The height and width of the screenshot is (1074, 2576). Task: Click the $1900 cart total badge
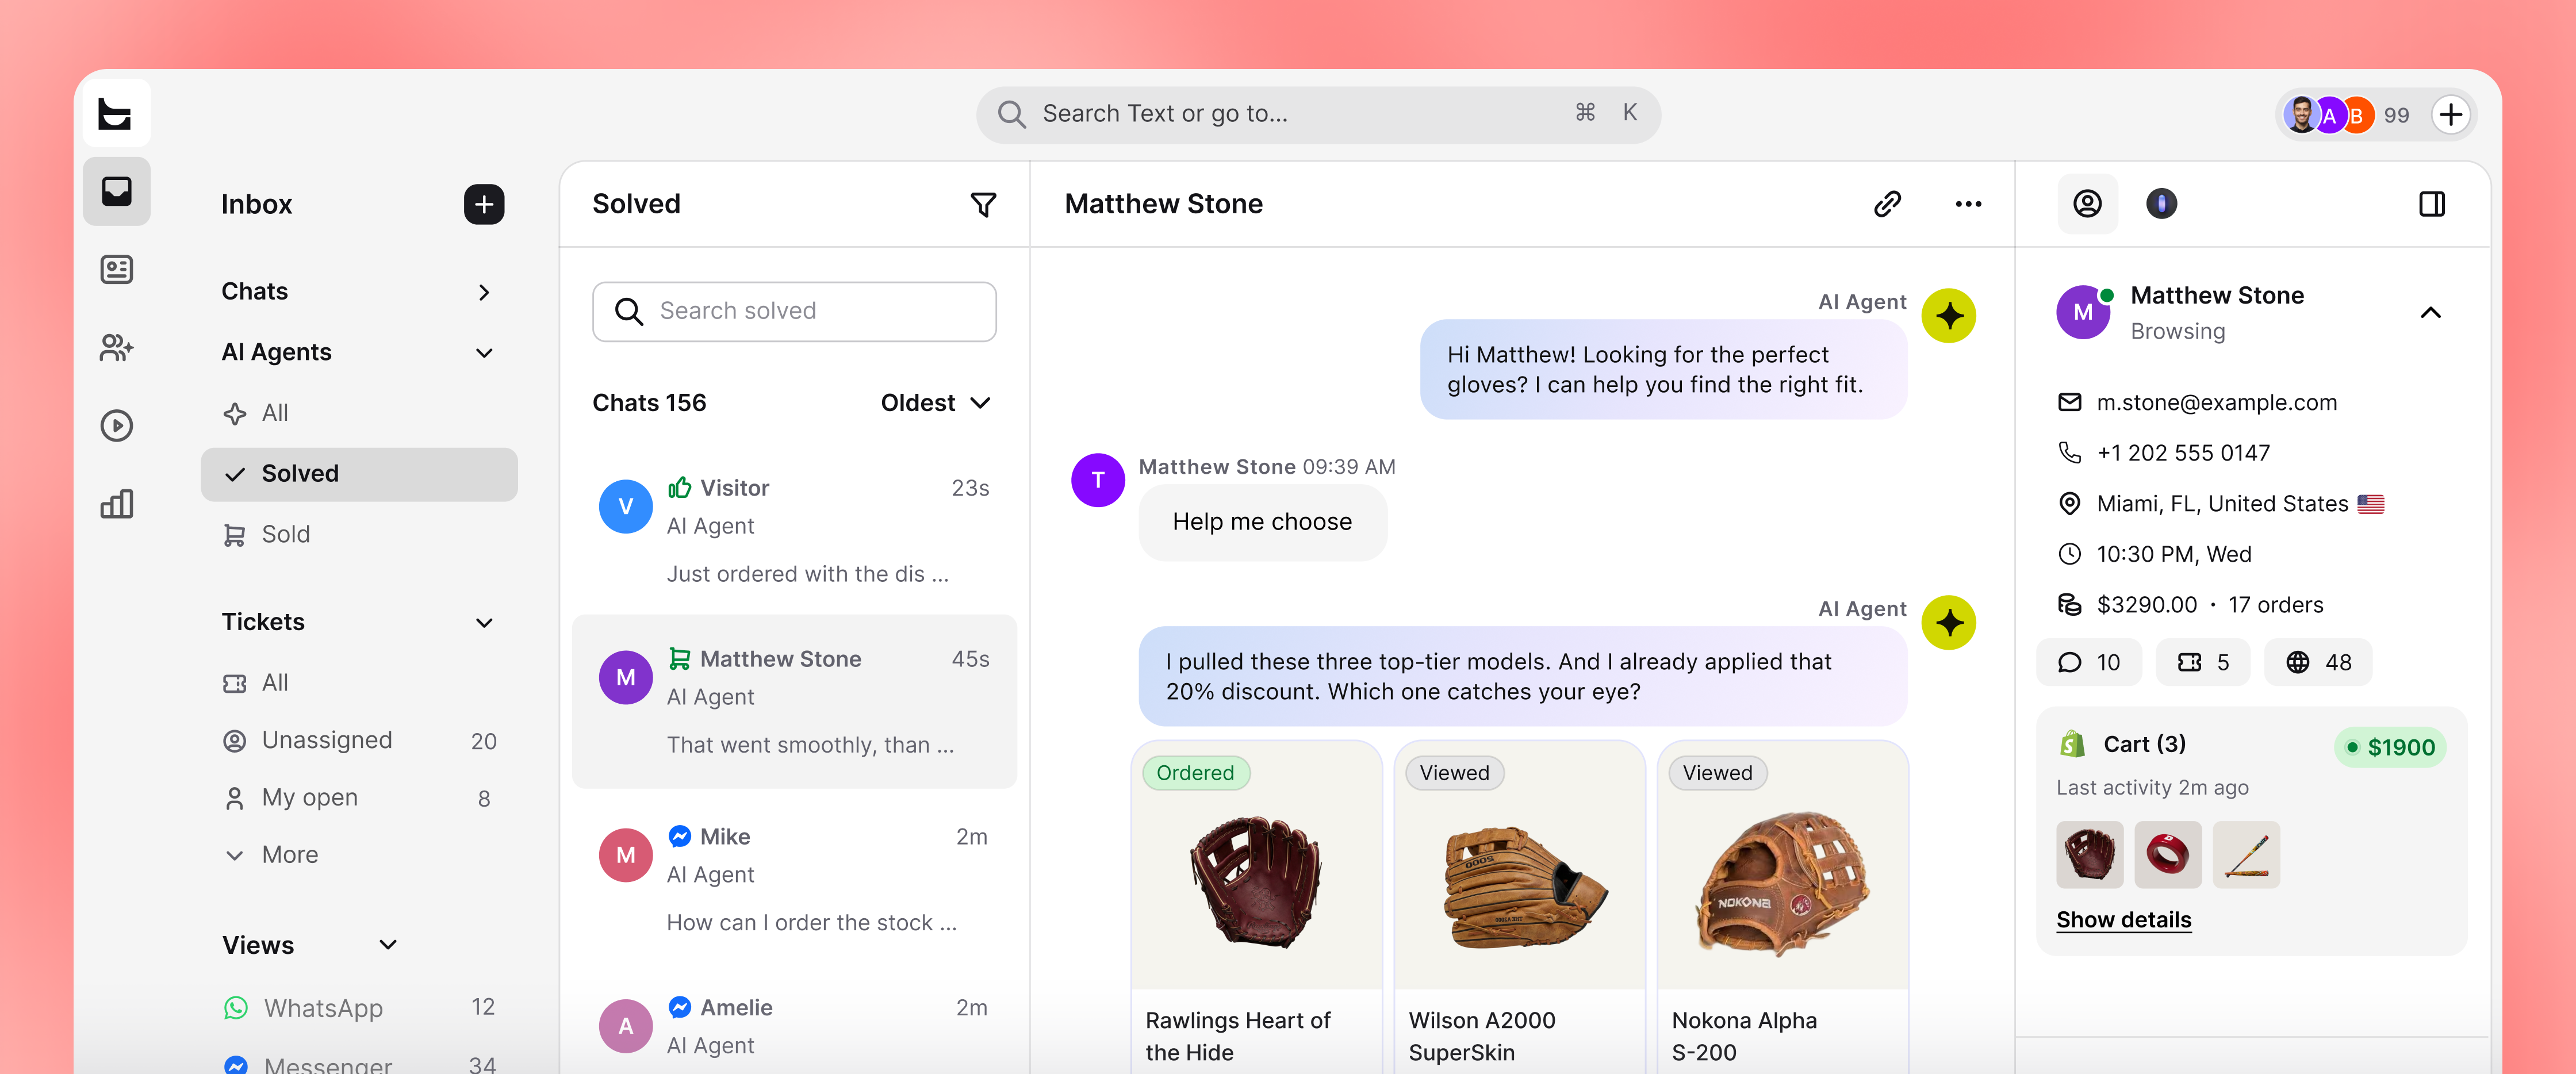pos(2390,747)
